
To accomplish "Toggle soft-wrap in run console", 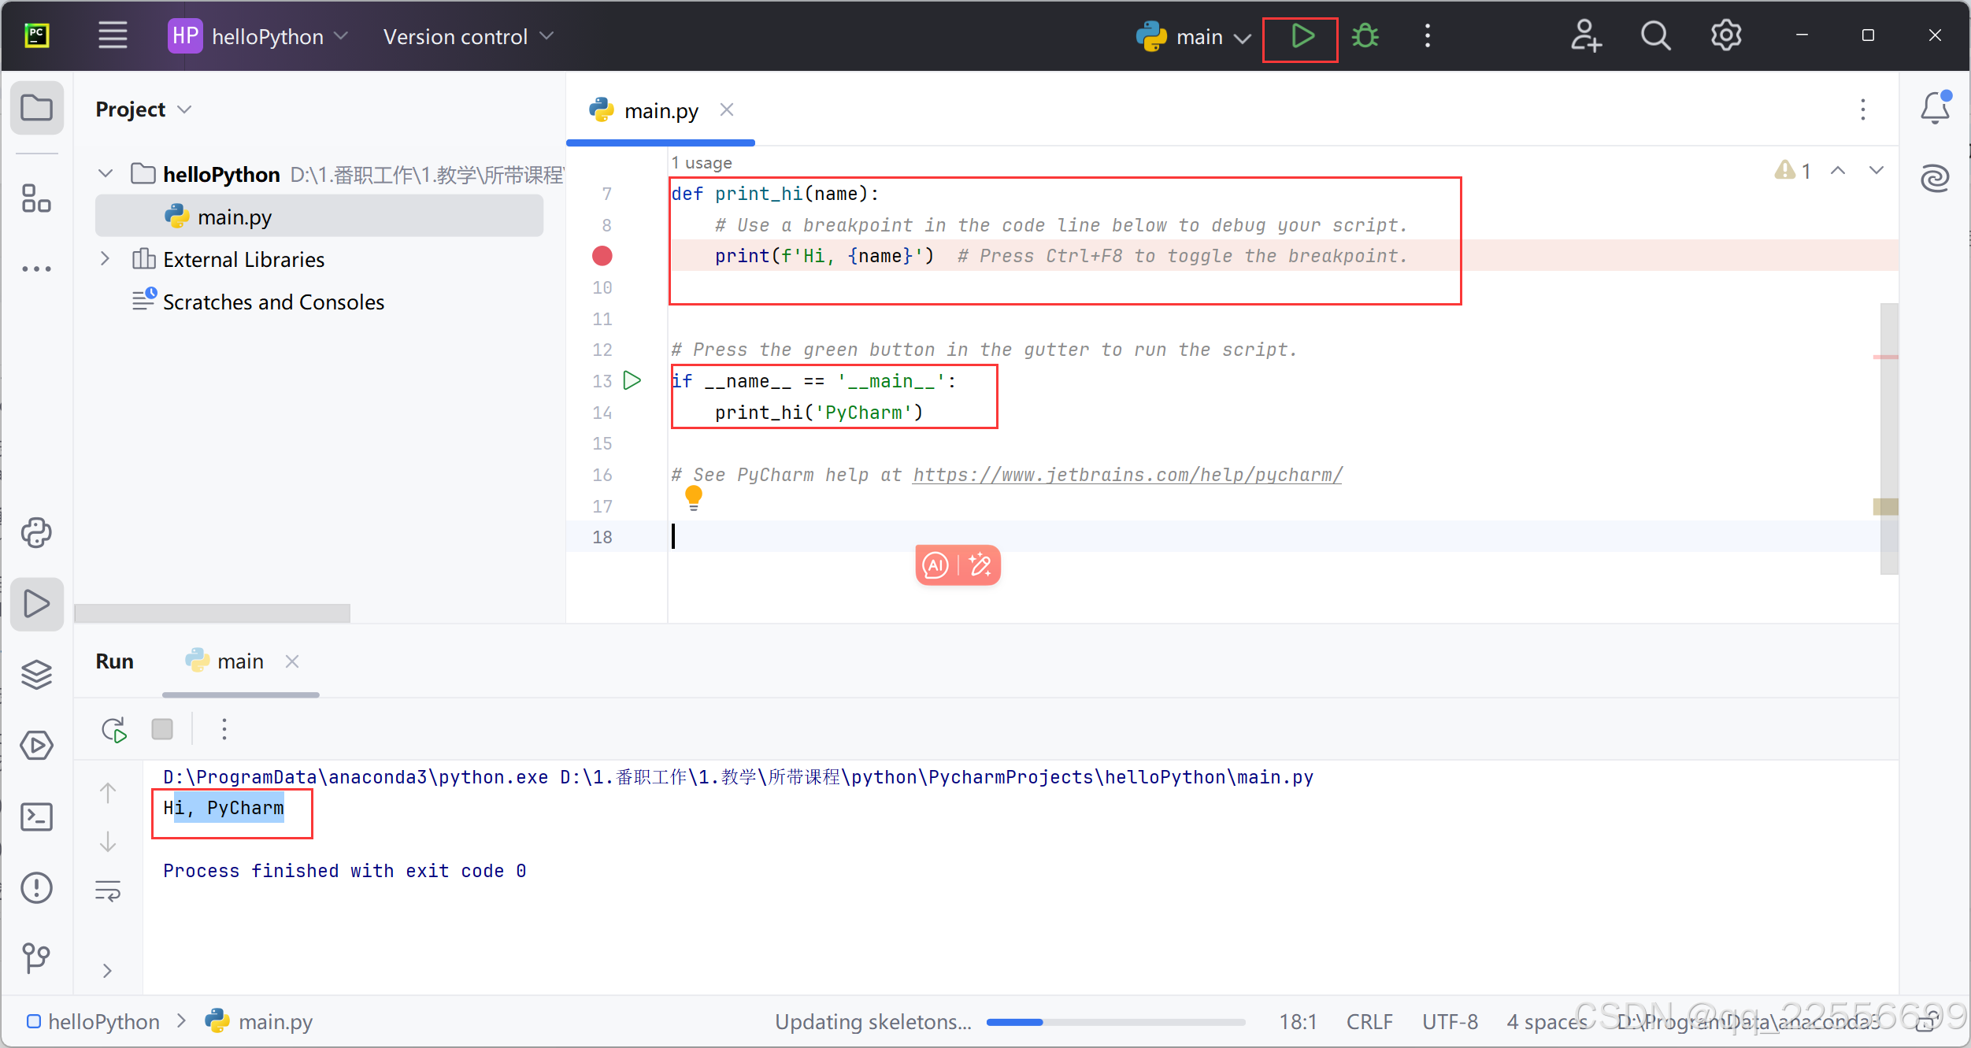I will 108,891.
